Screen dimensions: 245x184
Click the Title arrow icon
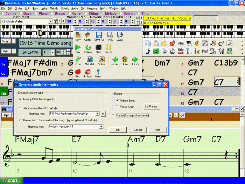(x=181, y=51)
